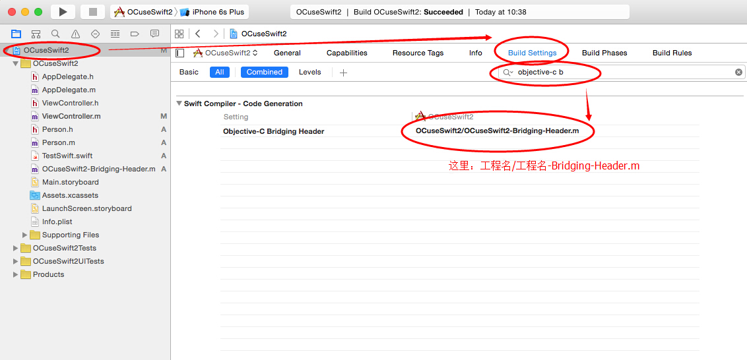Stop the running build

coord(93,12)
